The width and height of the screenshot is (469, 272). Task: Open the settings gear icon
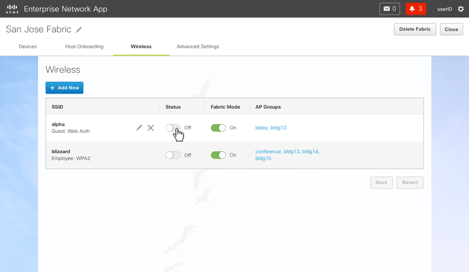(460, 9)
